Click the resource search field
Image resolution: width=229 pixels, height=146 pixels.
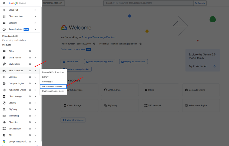pos(149,3)
